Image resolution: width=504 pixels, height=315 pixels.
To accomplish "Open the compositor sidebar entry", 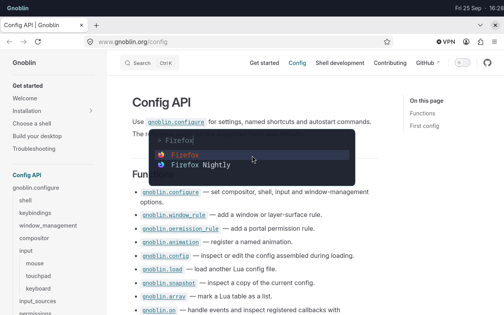I will (34, 238).
